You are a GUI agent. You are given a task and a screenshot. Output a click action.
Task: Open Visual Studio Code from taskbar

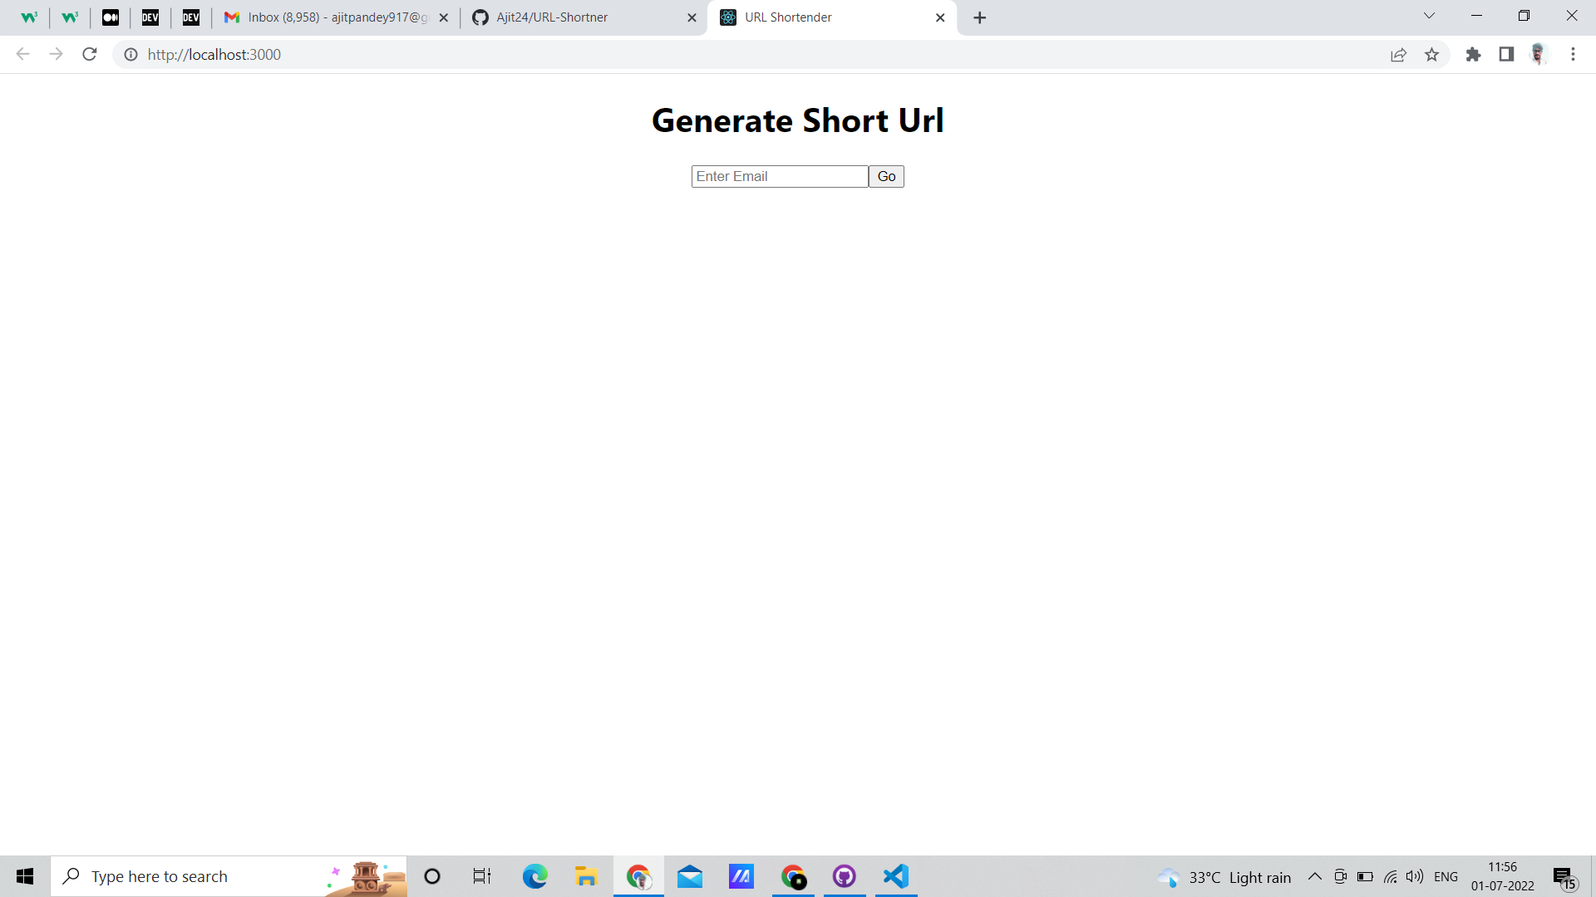[x=895, y=876]
